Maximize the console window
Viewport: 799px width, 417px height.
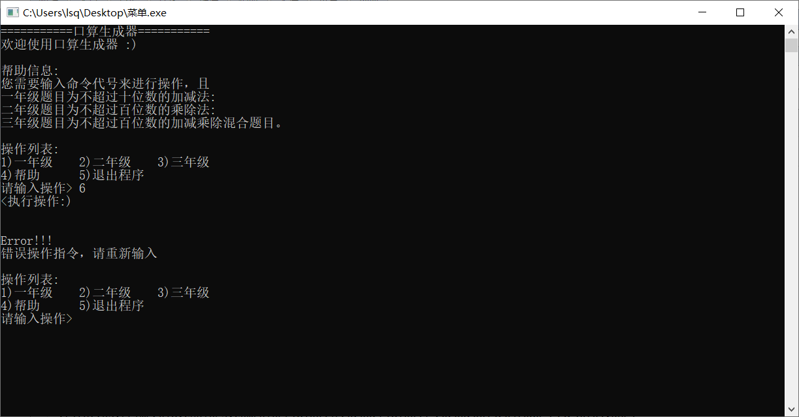[740, 12]
